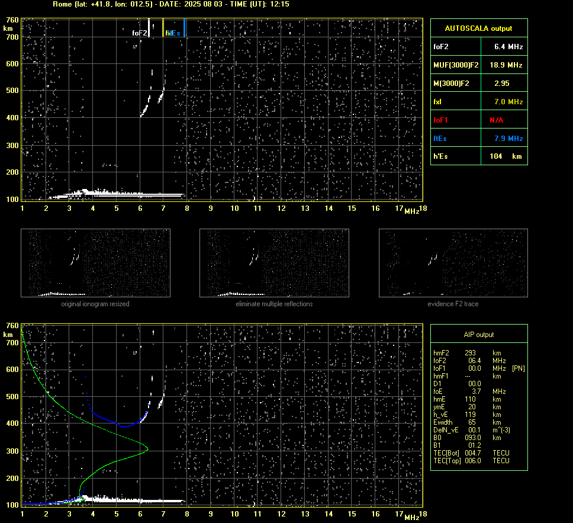Select the 2.95 value
The width and height of the screenshot is (573, 523).
point(502,84)
